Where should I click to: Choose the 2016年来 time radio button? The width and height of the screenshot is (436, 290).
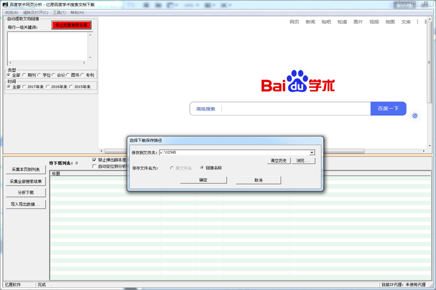click(x=48, y=87)
